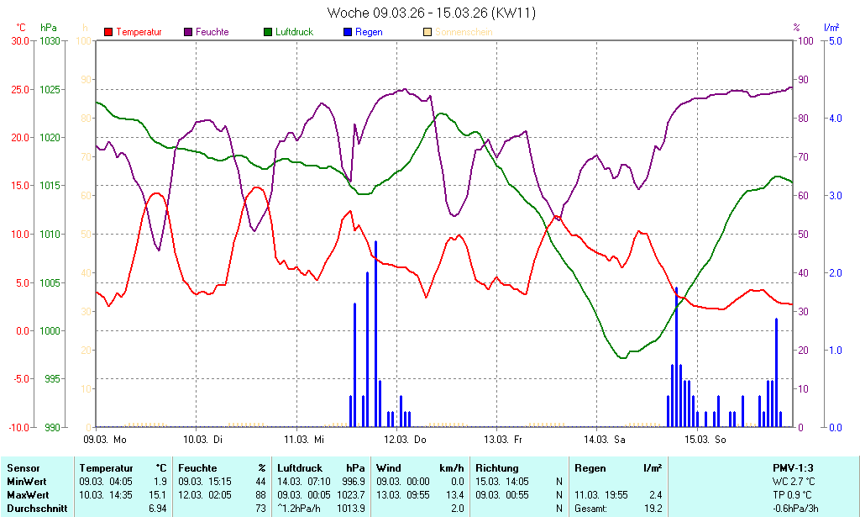Click the green Luftdruck legend swatch
Image resolution: width=860 pixels, height=517 pixels.
click(x=268, y=32)
